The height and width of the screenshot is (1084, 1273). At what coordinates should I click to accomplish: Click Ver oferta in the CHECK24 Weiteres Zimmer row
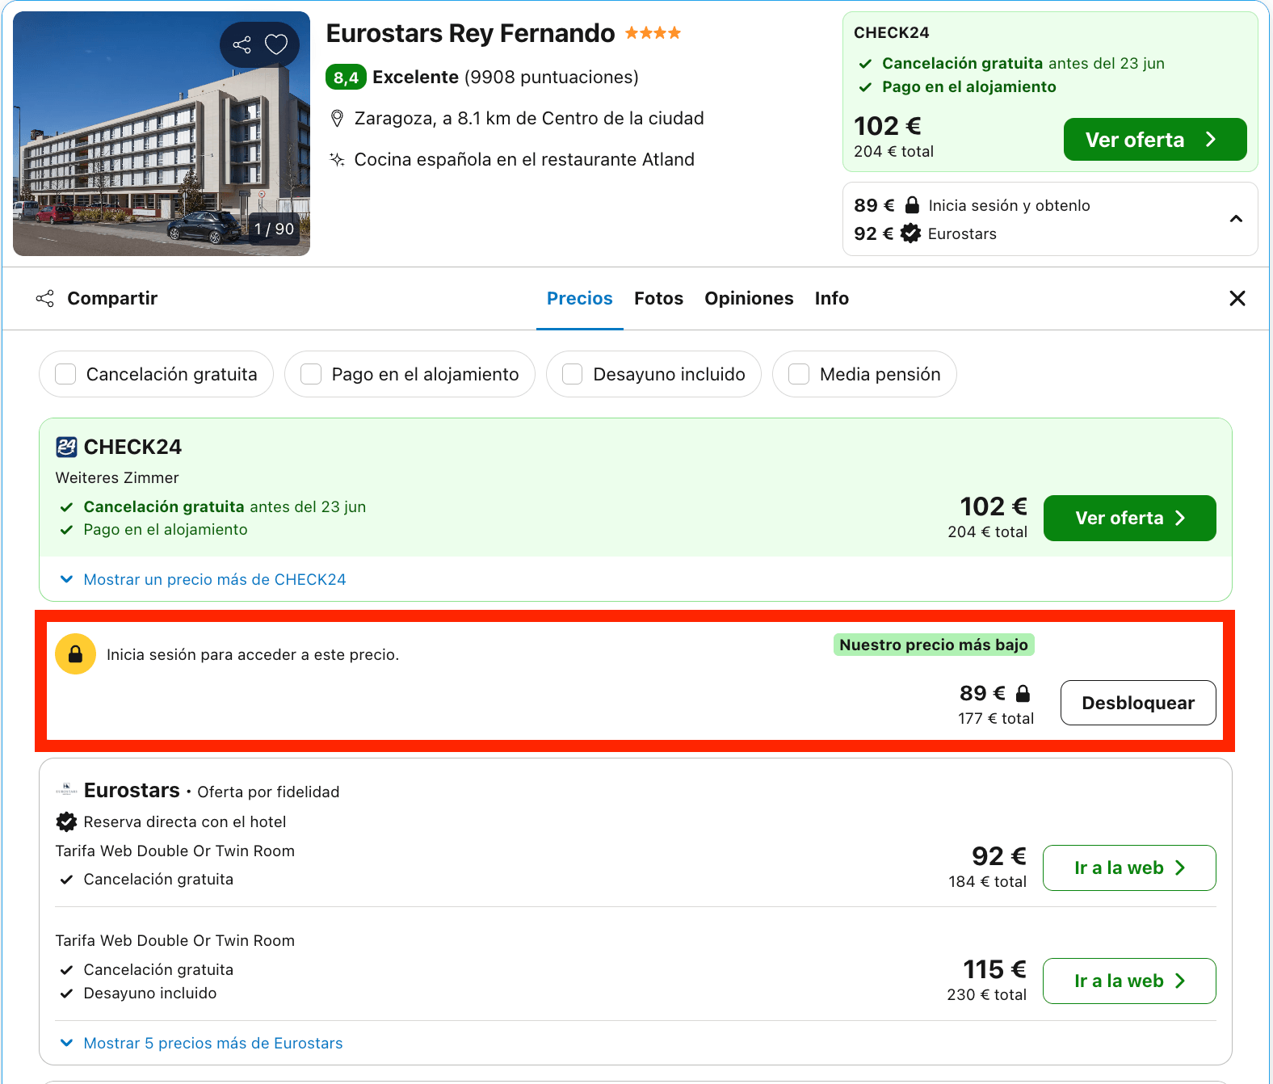[1129, 518]
